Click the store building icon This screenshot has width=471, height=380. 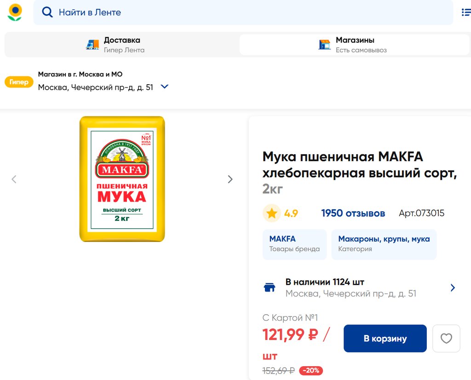325,45
